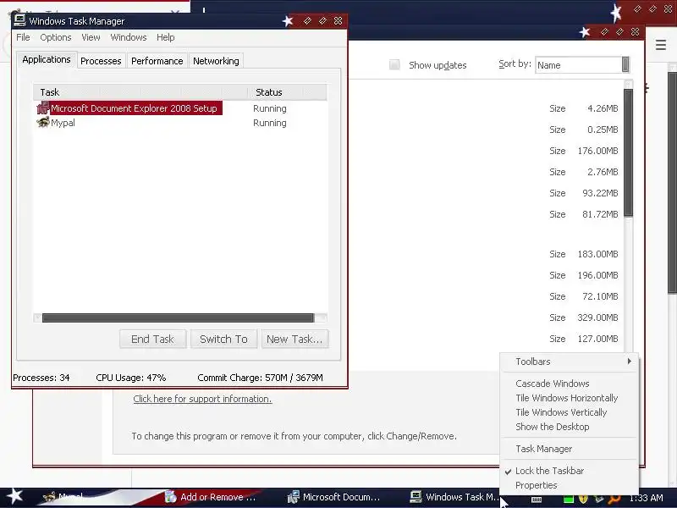This screenshot has width=677, height=508.
Task: Click the orange tool tray icon
Action: (614, 499)
